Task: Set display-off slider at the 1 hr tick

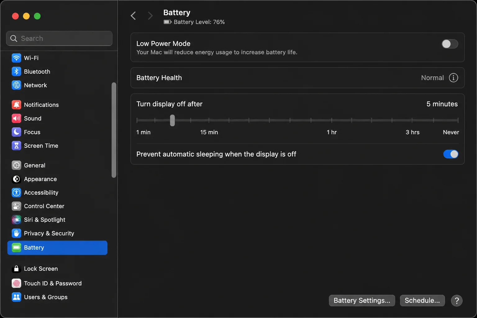Action: 332,120
